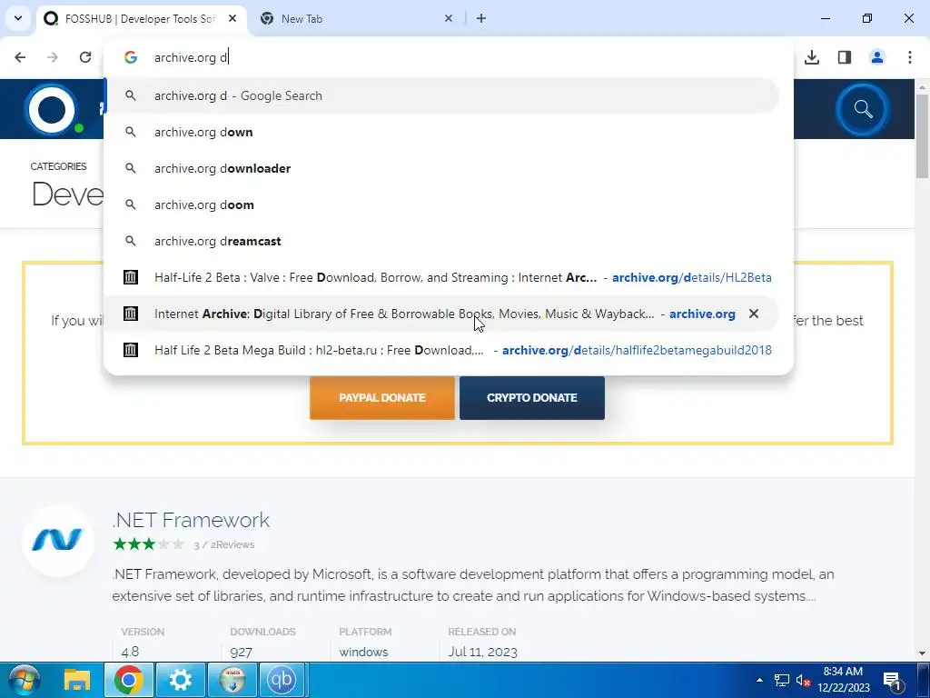
Task: Open the FossHub site search magnifier
Action: coord(863,109)
